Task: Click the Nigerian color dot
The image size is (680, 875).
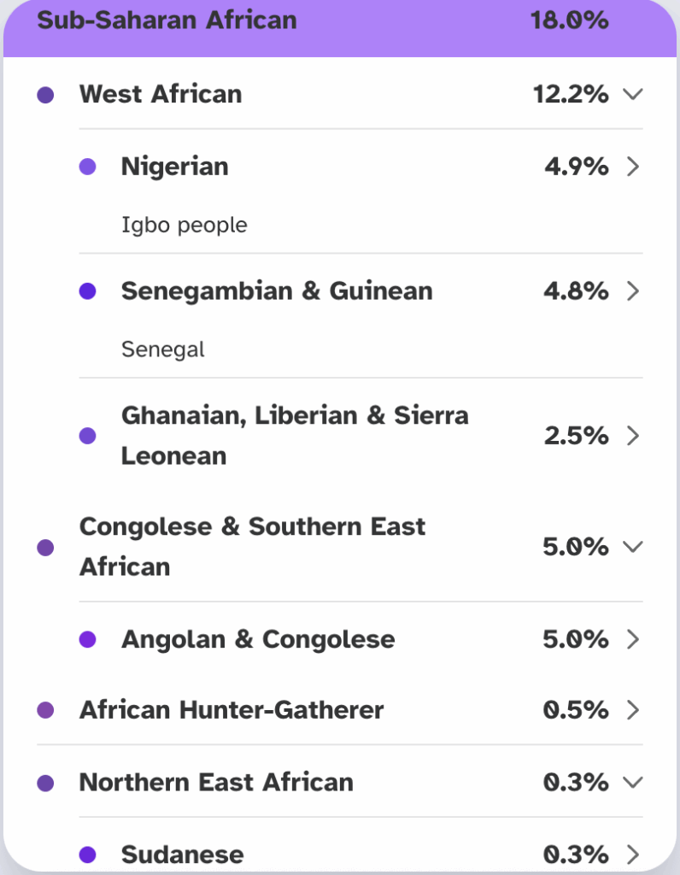Action: pos(87,167)
